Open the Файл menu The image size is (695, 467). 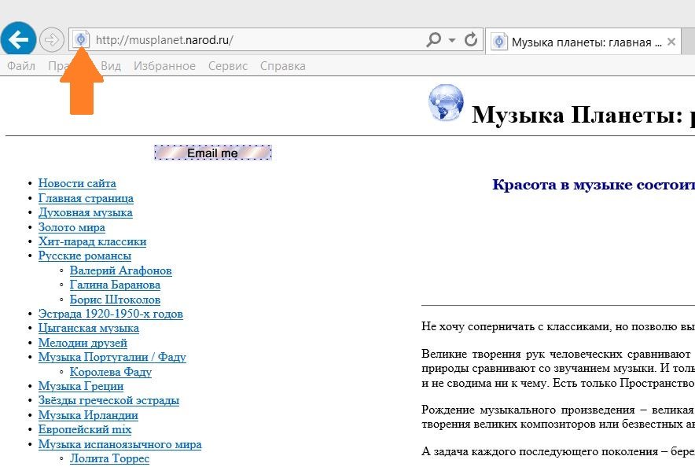[21, 66]
